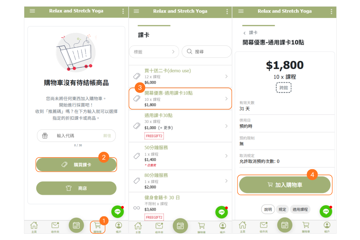Select the 說明 tab
Screen dimensions: 360x240
pyautogui.click(x=268, y=209)
